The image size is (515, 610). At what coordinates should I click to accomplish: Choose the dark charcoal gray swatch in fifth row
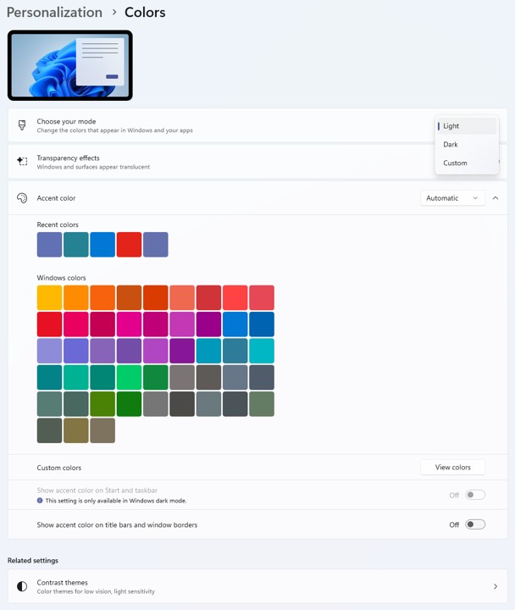coord(182,404)
